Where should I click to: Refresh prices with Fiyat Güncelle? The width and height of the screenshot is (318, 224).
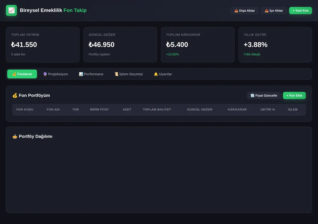tap(264, 96)
